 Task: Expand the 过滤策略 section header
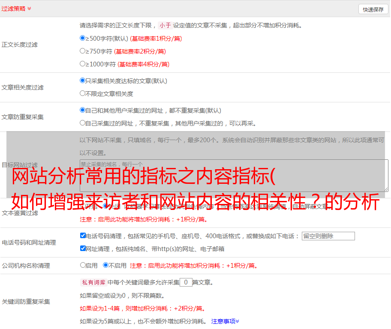pos(16,9)
